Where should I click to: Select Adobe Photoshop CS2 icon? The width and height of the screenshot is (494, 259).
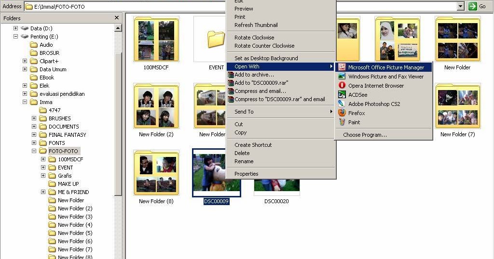tap(342, 104)
